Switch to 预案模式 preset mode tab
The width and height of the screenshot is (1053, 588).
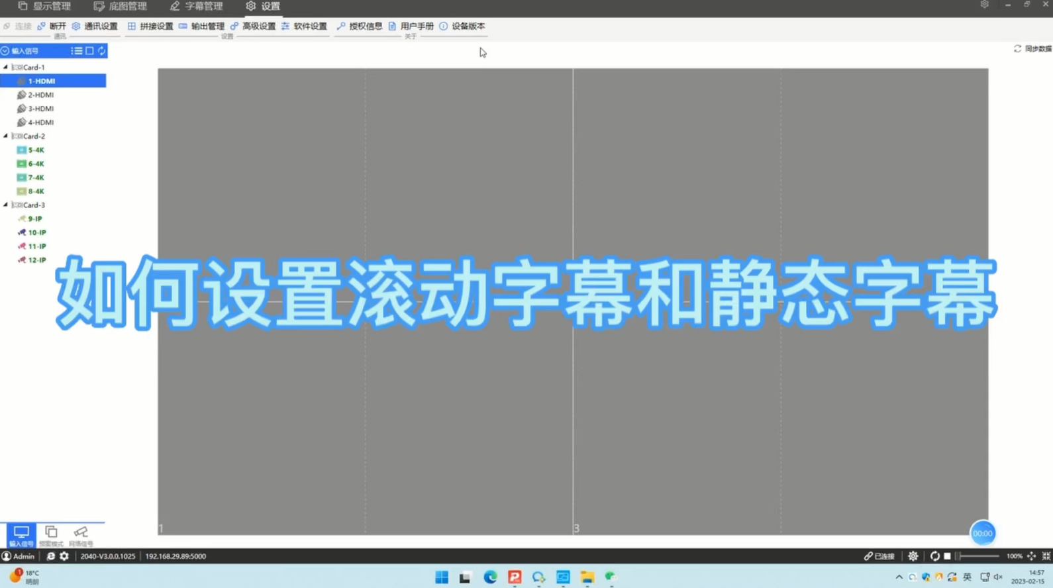pos(51,536)
